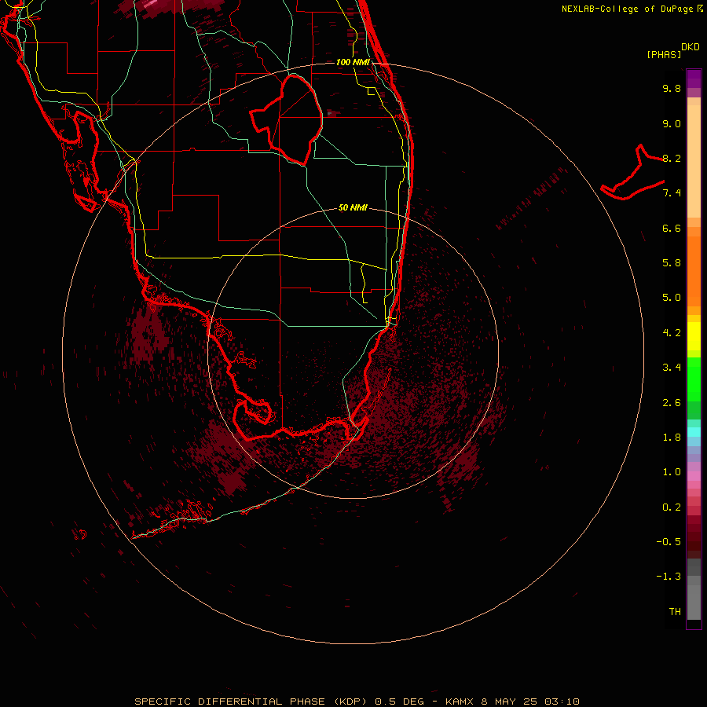Screen dimensions: 707x707
Task: Pick the yellow segment of color bar
Action: point(694,336)
